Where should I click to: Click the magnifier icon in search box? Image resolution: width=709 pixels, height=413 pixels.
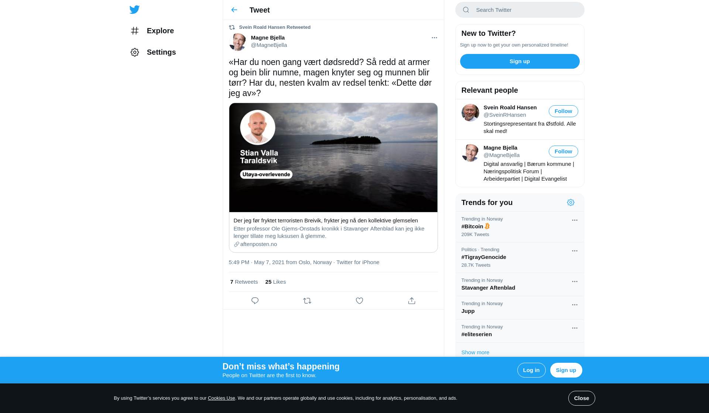point(466,10)
